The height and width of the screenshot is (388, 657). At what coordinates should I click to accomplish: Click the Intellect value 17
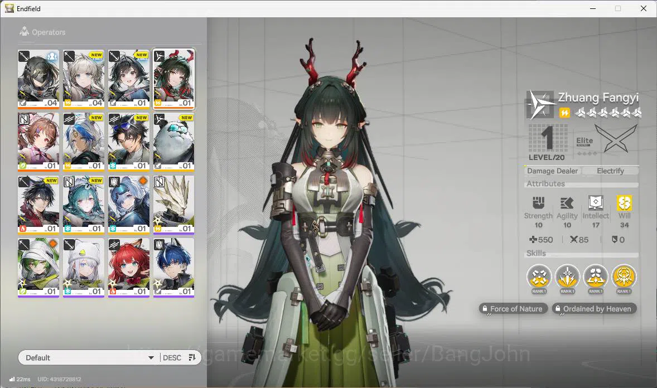pyautogui.click(x=596, y=225)
